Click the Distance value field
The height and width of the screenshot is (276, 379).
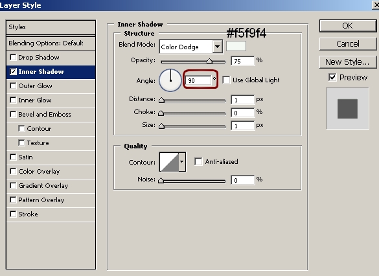tap(243, 100)
